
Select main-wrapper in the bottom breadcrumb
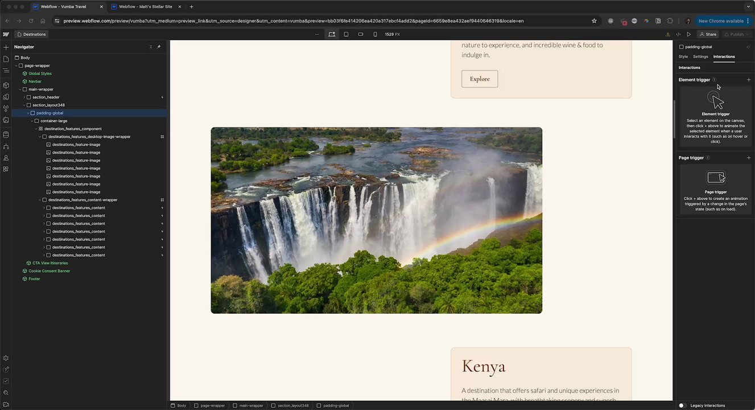pos(248,405)
